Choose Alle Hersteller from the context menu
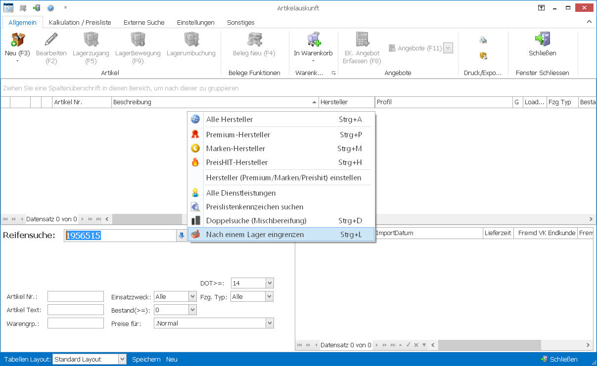Viewport: 597px width, 366px height. (x=281, y=120)
